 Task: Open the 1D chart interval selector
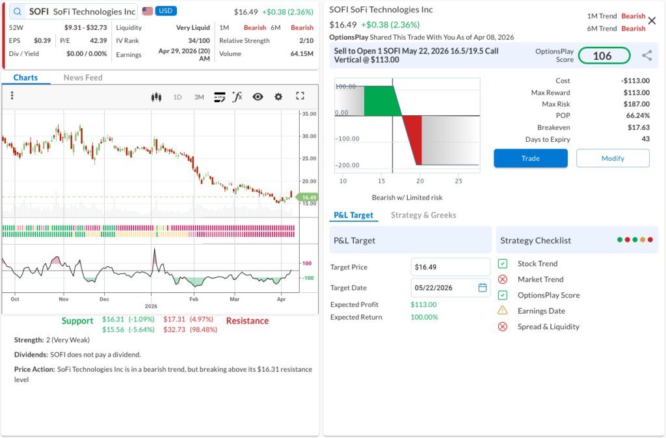[x=178, y=97]
